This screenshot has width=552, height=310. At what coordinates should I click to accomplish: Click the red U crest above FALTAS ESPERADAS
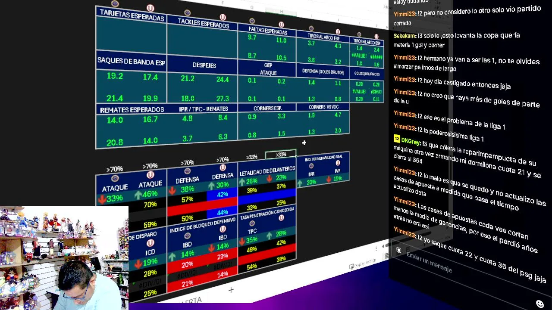click(x=281, y=25)
